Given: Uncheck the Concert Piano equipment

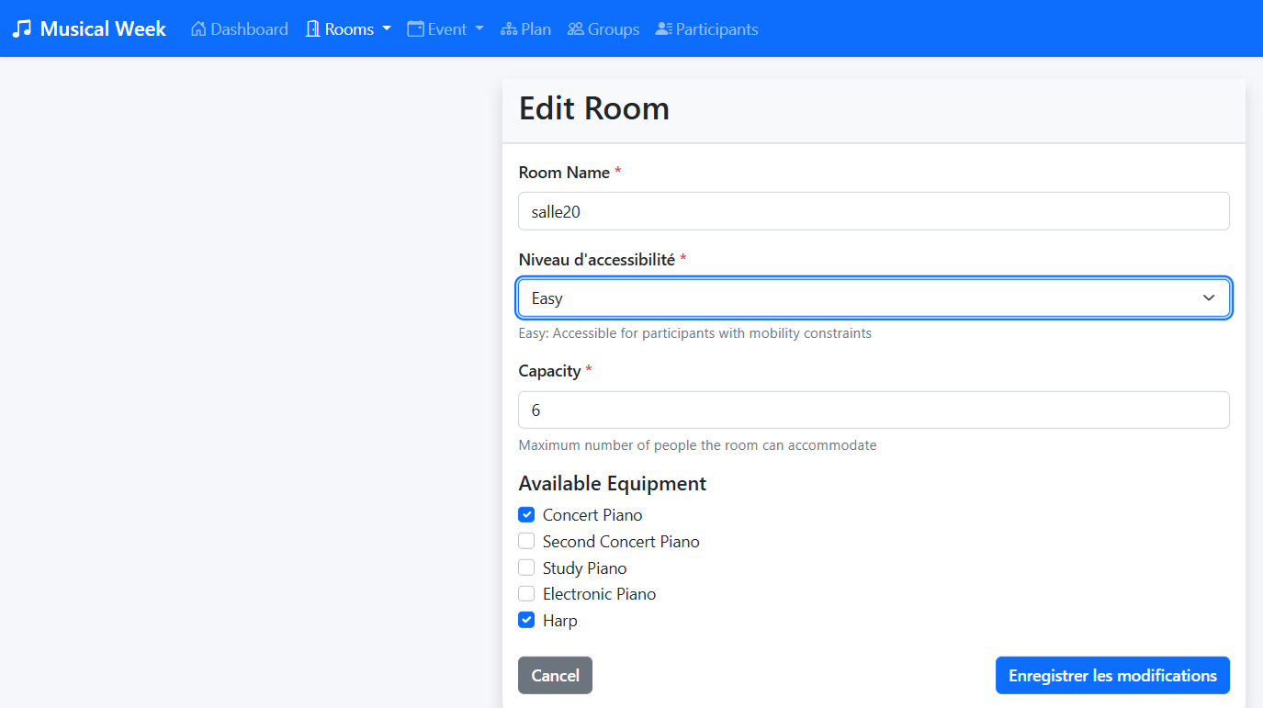Looking at the screenshot, I should click(526, 514).
